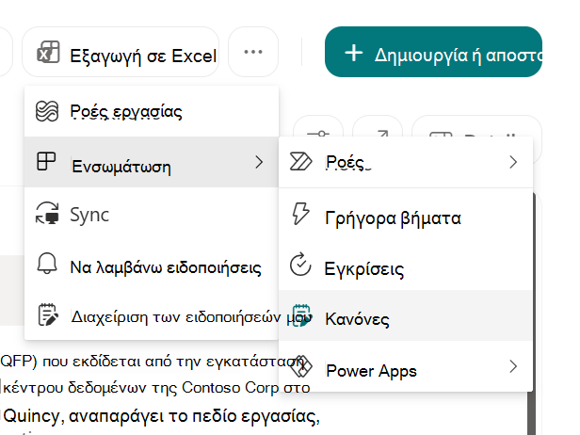This screenshot has height=435, width=580.
Task: Open the Ροές submenu entry
Action: tap(406, 162)
